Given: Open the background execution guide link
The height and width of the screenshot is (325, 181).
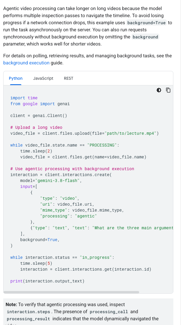Looking at the screenshot, I should pyautogui.click(x=26, y=63).
